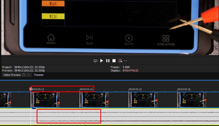This screenshot has height=126, width=219.
Task: Click ruler timecode 00:03:55.14
Action: tap(86, 89)
